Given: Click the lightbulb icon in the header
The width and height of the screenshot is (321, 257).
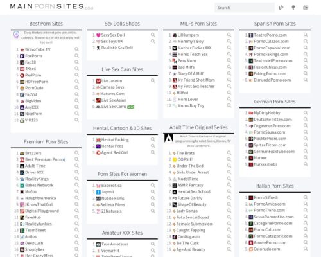Looking at the screenshot, I should (293, 8).
